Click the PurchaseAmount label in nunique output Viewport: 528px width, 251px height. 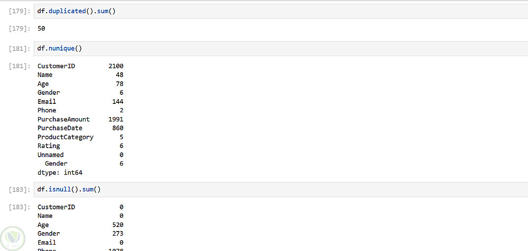click(63, 119)
